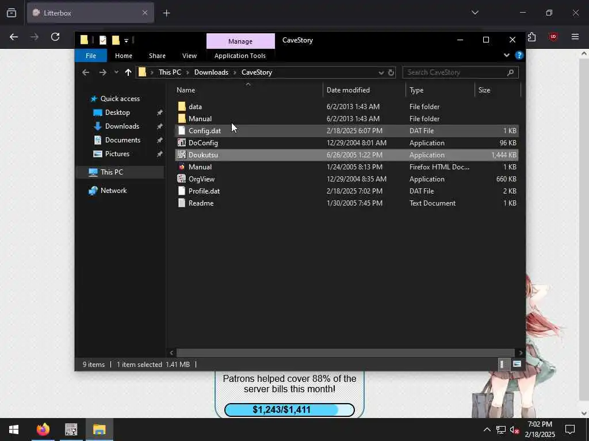Select the Config.dat file icon
Viewport: 589px width, 441px height.
click(x=182, y=130)
